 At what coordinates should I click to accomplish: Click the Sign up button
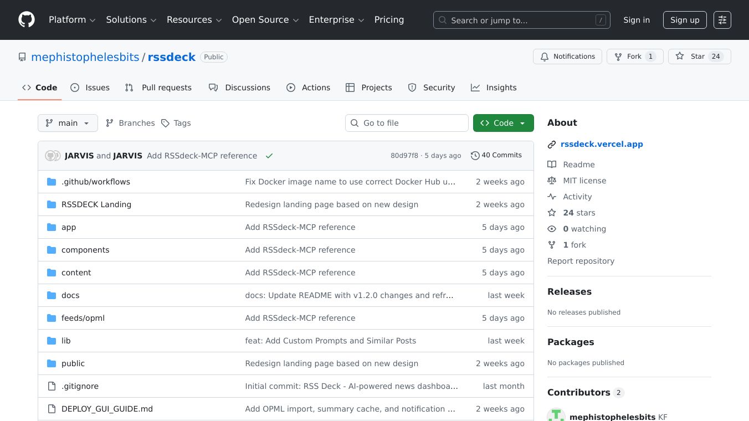685,20
